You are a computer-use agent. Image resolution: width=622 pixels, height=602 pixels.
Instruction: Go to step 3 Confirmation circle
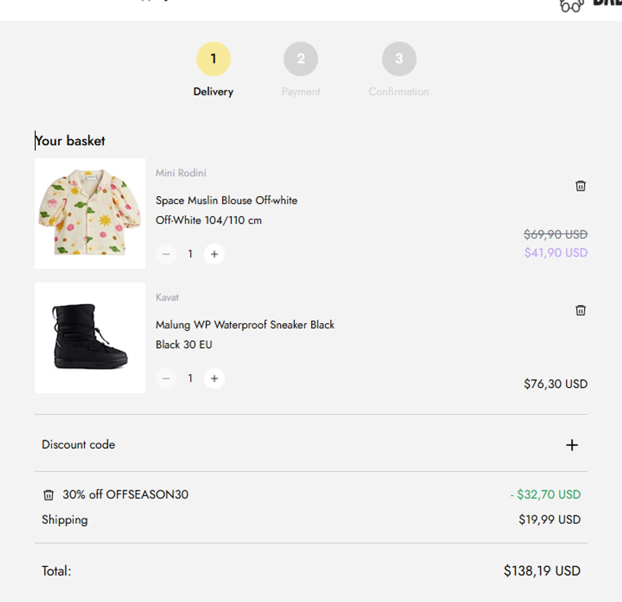(x=399, y=59)
